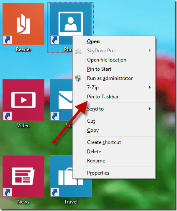The image size is (177, 211).
Task: Expand the SkyDrive Pro submenu arrow
Action: (150, 51)
